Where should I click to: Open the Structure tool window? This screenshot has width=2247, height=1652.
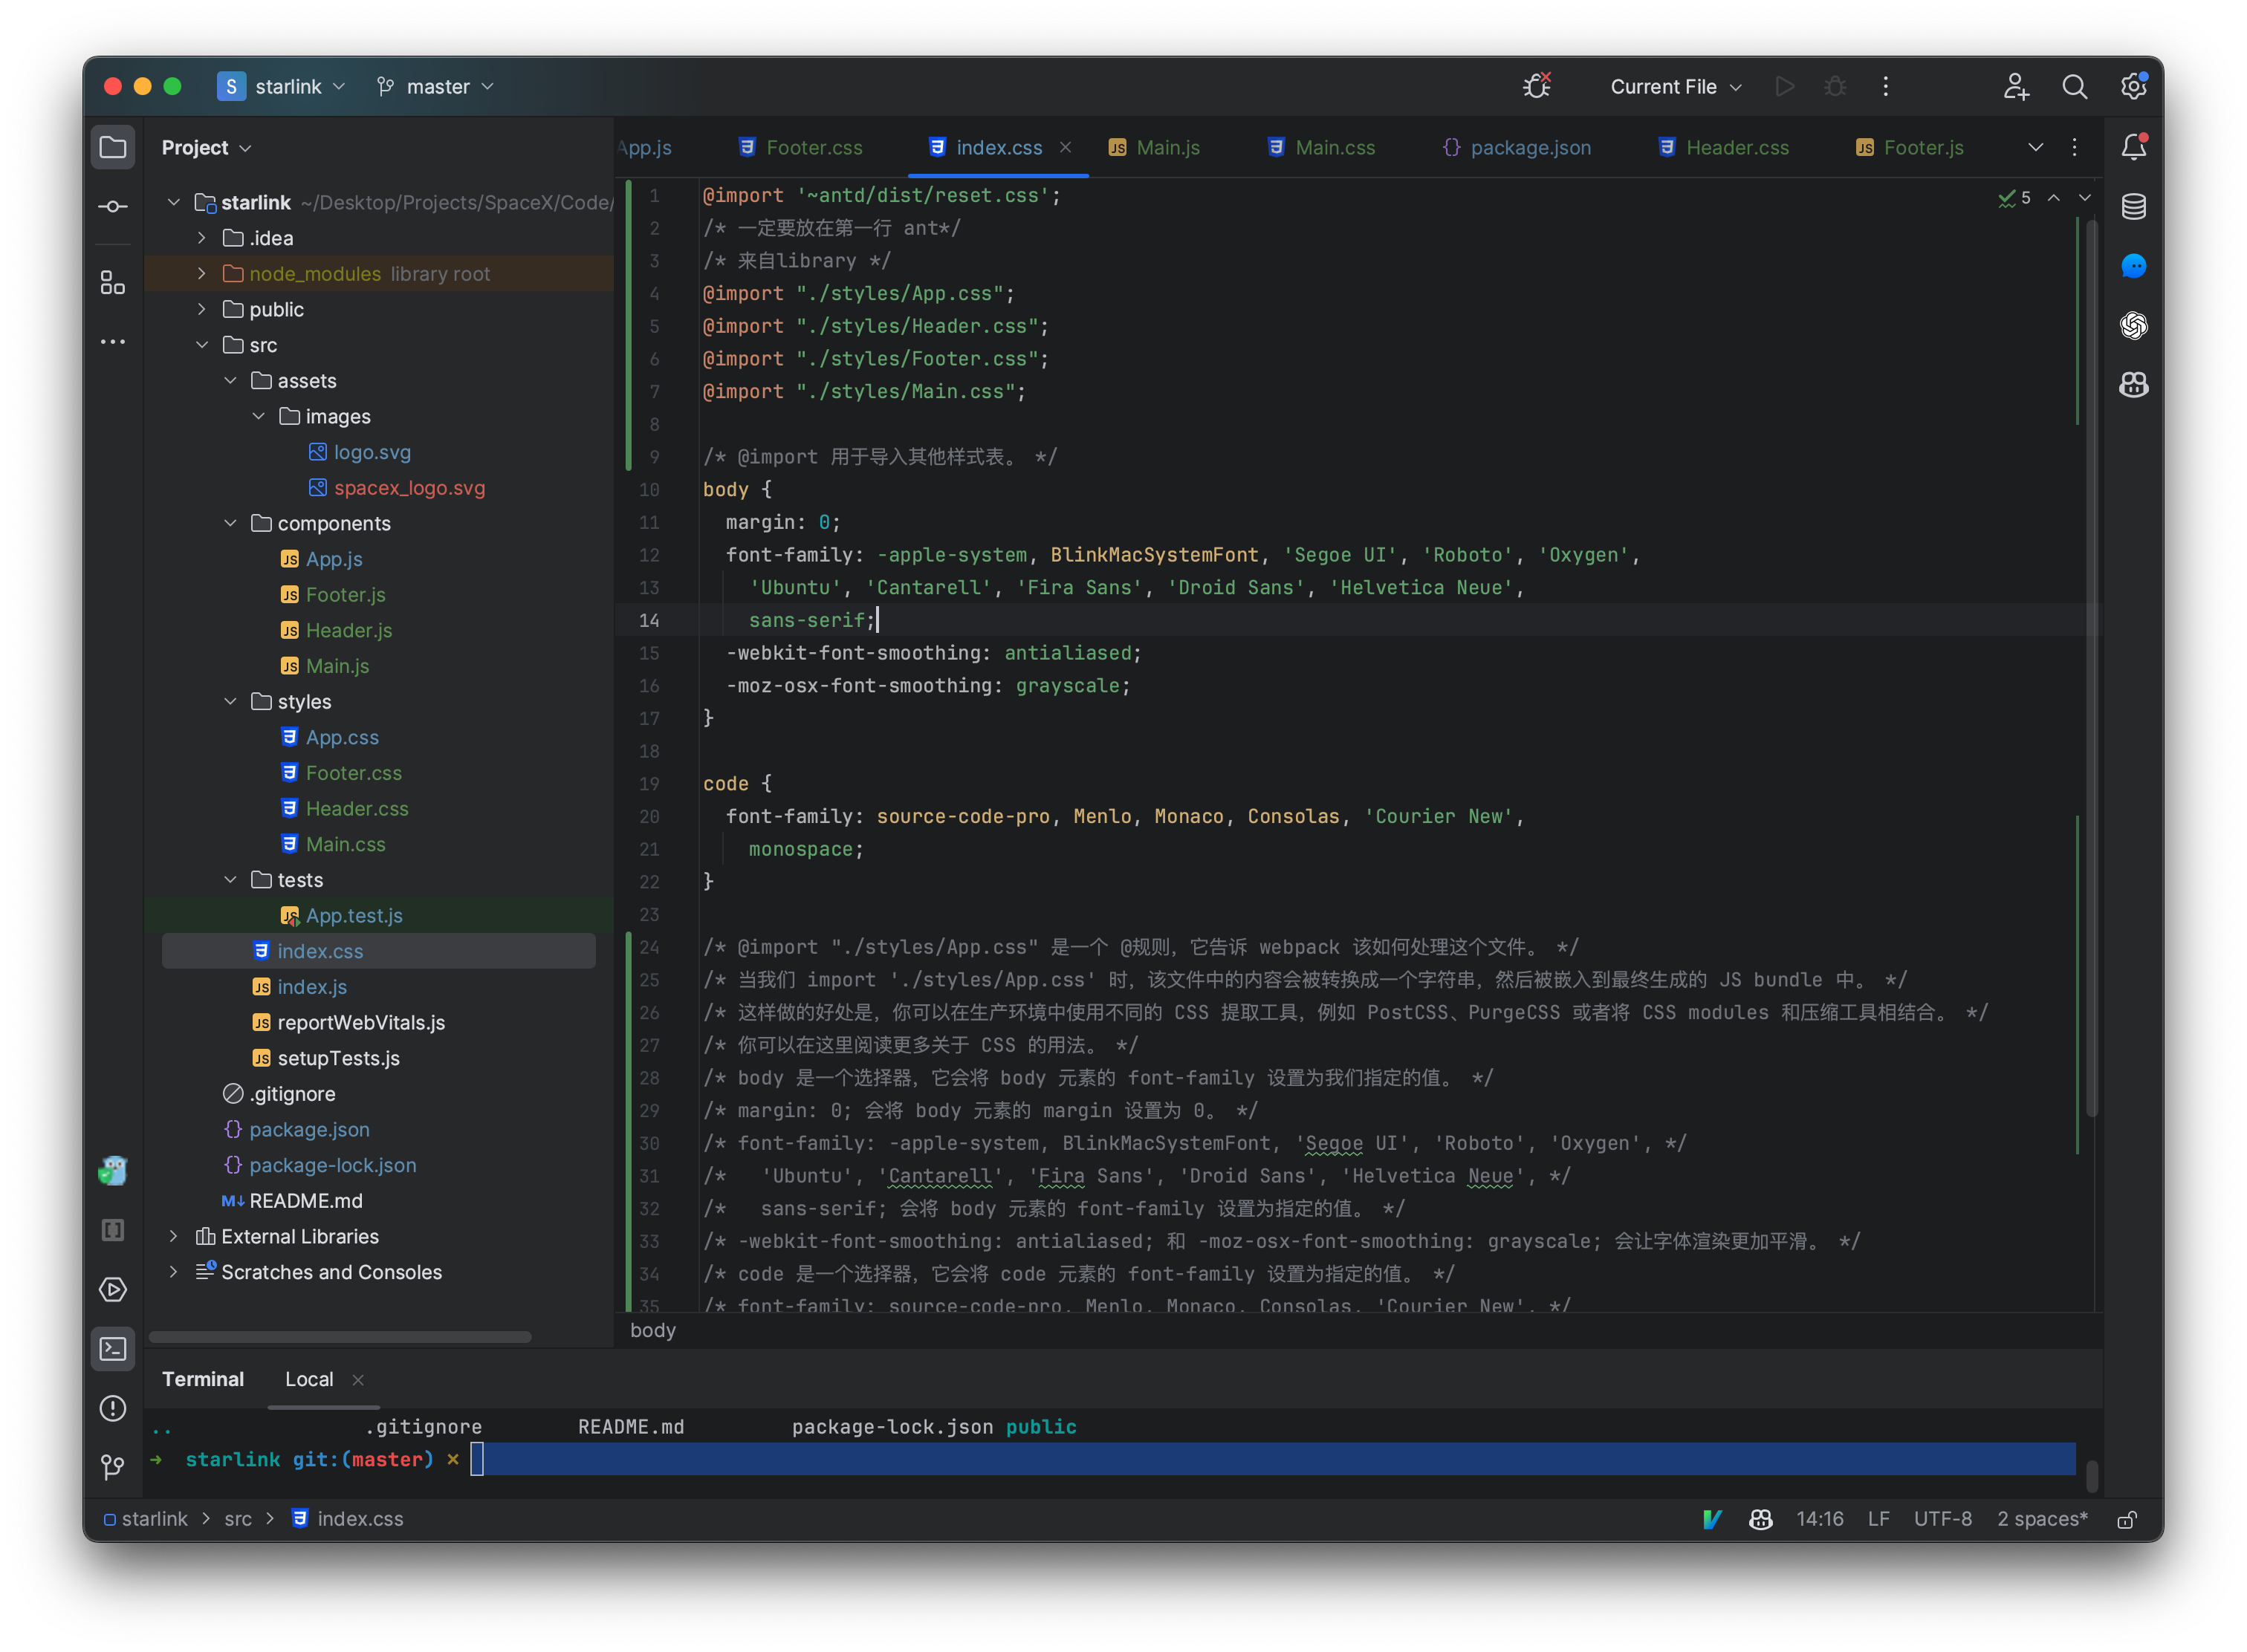click(x=113, y=283)
